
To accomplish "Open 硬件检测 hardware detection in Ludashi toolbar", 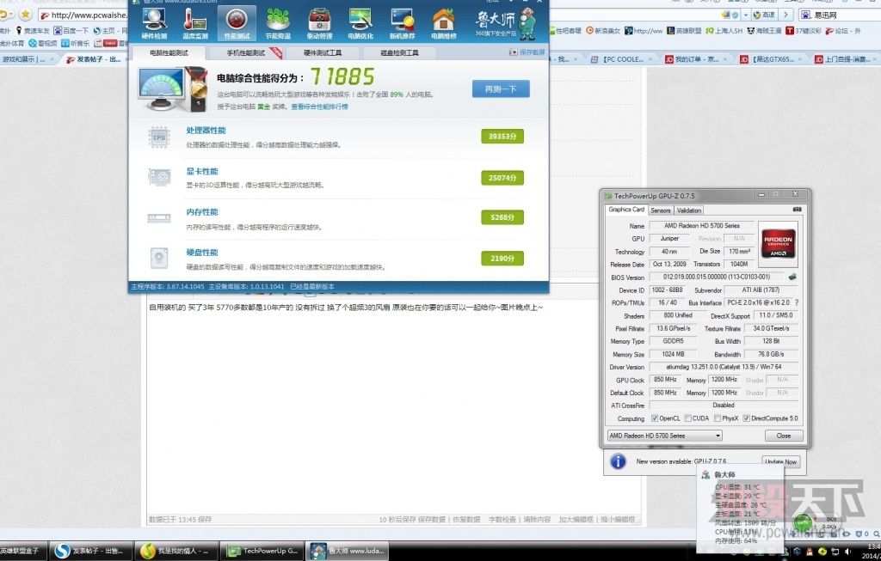I will [x=154, y=23].
